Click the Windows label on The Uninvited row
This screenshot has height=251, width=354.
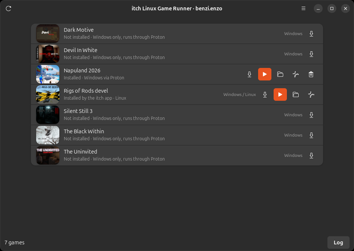point(293,155)
